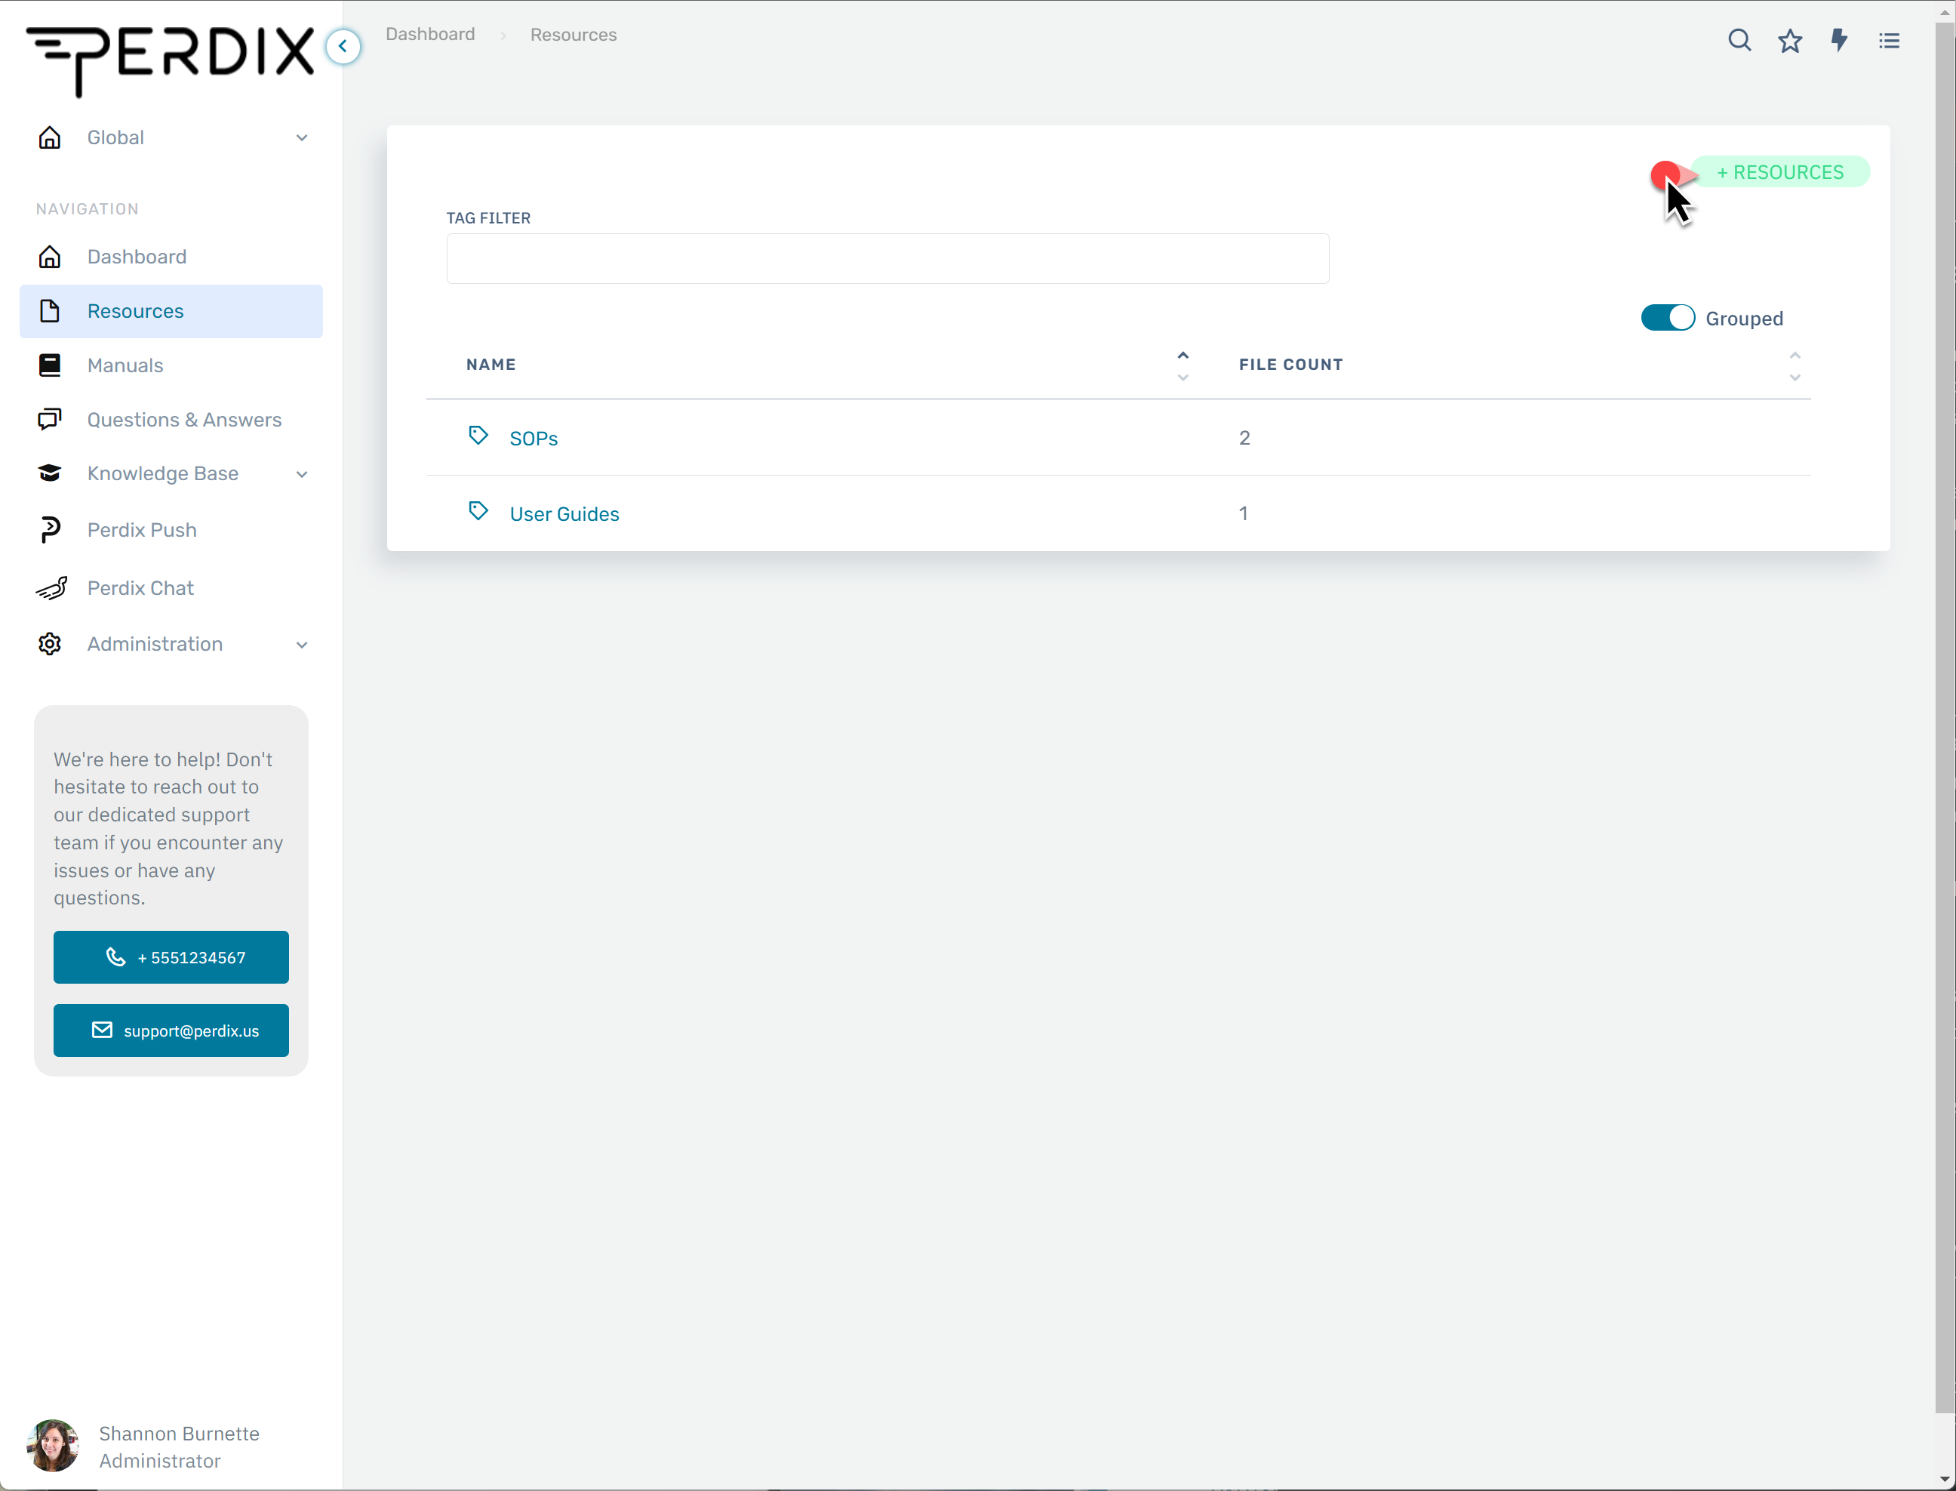Click the User Guides tag icon
Viewport: 1956px width, 1491px height.
click(x=478, y=511)
